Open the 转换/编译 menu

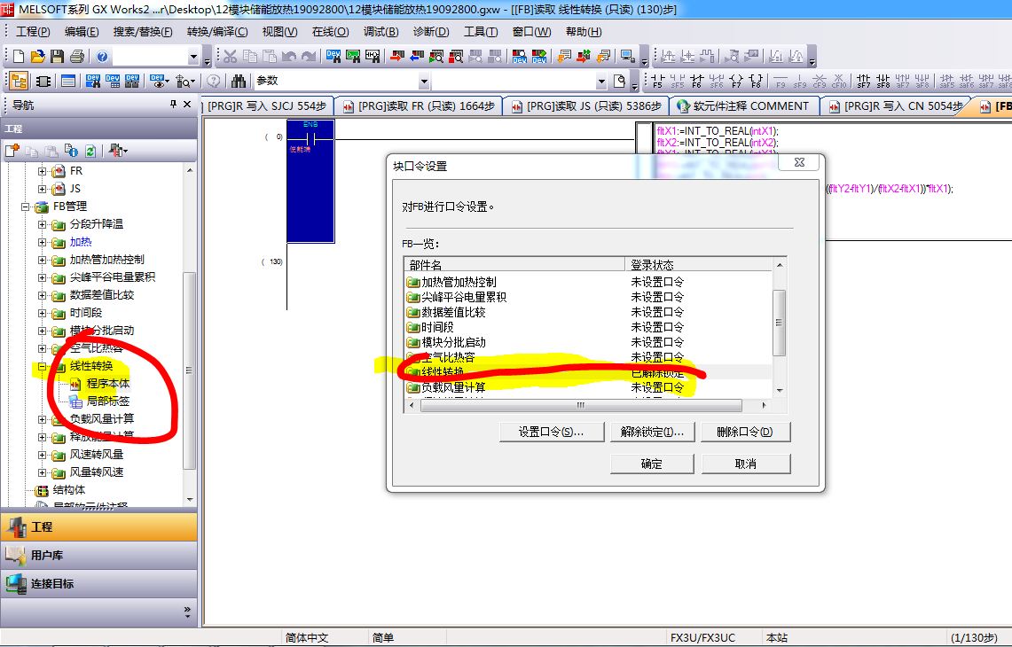coord(216,32)
